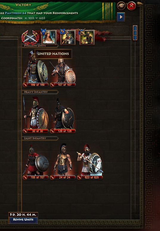Open the female hero portrait
Viewport: 160px width, 231px height.
click(x=49, y=37)
